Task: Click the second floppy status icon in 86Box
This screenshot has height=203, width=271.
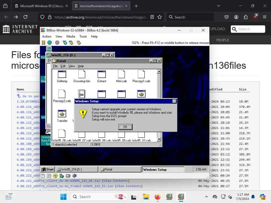Action: (49, 176)
